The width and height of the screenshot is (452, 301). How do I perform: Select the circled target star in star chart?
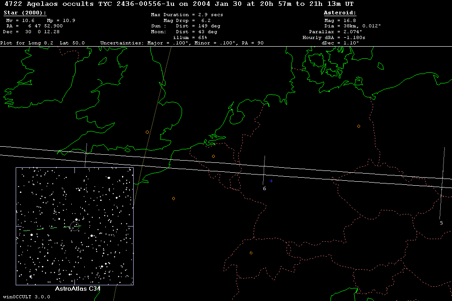(x=76, y=226)
